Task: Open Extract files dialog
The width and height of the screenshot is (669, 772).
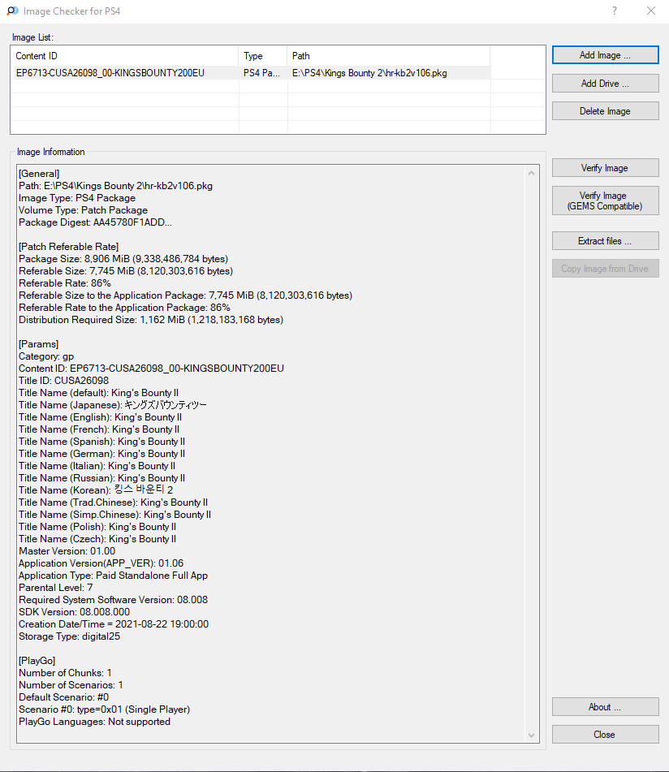Action: pyautogui.click(x=605, y=241)
